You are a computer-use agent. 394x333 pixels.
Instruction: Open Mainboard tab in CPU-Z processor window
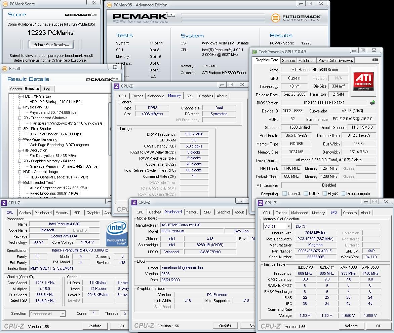43,213
